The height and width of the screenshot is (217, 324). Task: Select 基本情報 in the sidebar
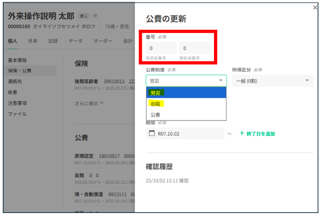(x=18, y=60)
